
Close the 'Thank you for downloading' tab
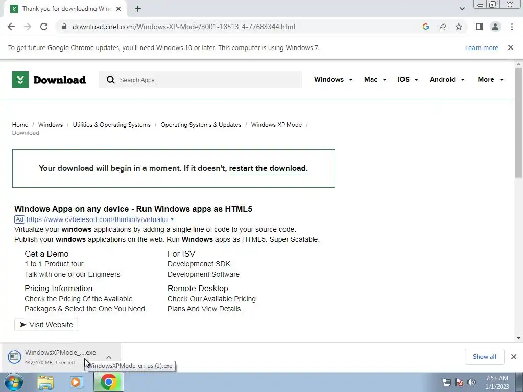pos(118,9)
